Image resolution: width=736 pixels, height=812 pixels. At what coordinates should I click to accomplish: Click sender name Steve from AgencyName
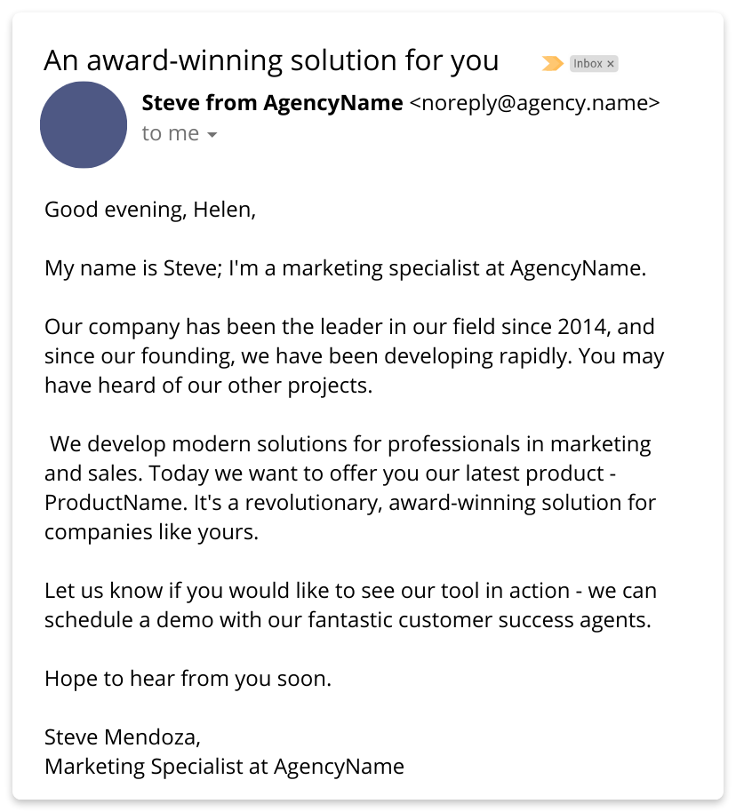(272, 103)
